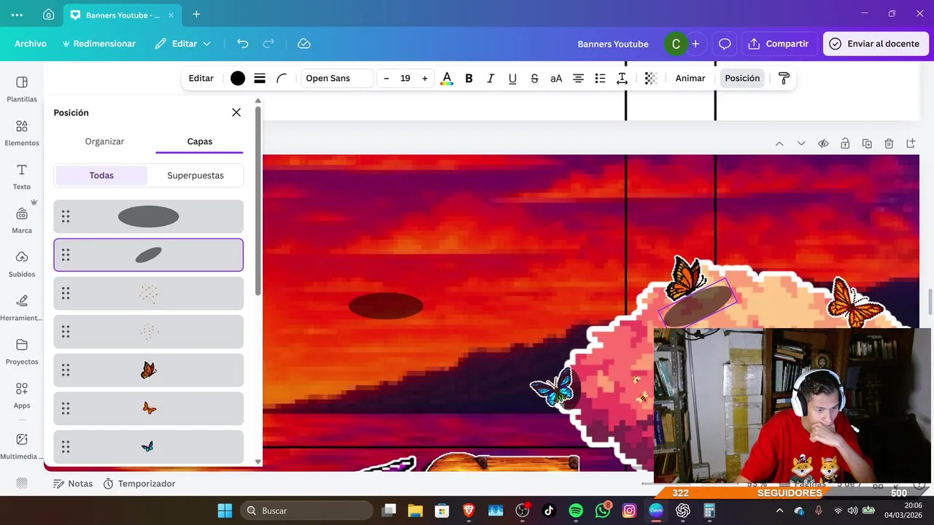Toggle underline formatting
The width and height of the screenshot is (934, 525).
click(x=512, y=78)
